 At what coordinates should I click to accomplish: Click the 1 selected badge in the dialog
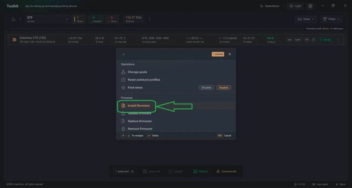coord(218,54)
